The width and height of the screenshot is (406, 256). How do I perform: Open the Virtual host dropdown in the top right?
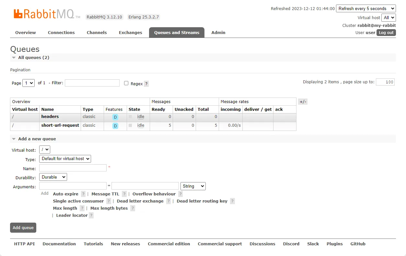click(x=389, y=17)
